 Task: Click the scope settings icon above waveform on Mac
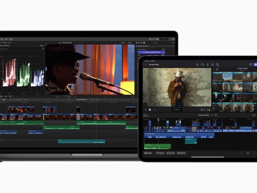coord(43,49)
